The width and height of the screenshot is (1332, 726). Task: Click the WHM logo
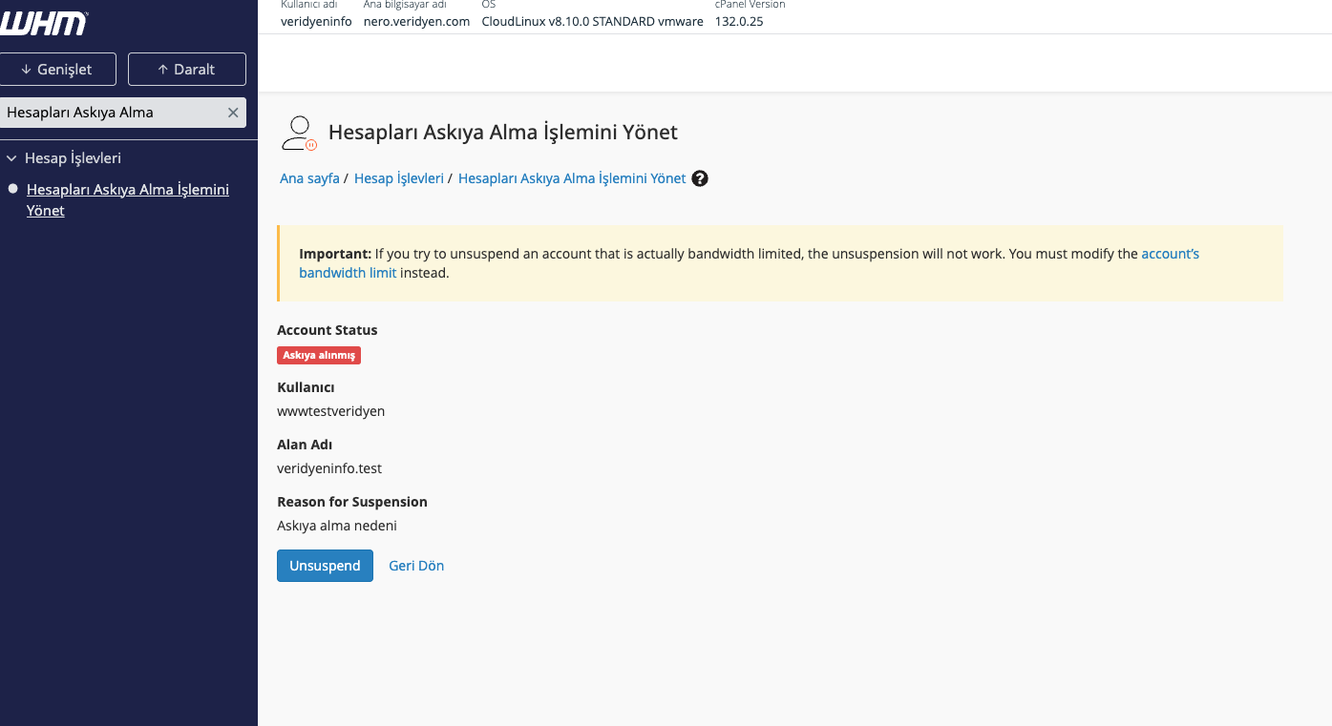pos(43,23)
